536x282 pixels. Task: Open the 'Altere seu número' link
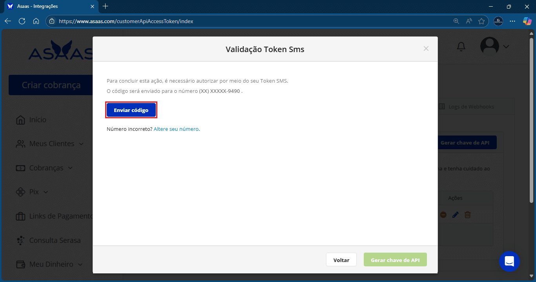pos(177,129)
